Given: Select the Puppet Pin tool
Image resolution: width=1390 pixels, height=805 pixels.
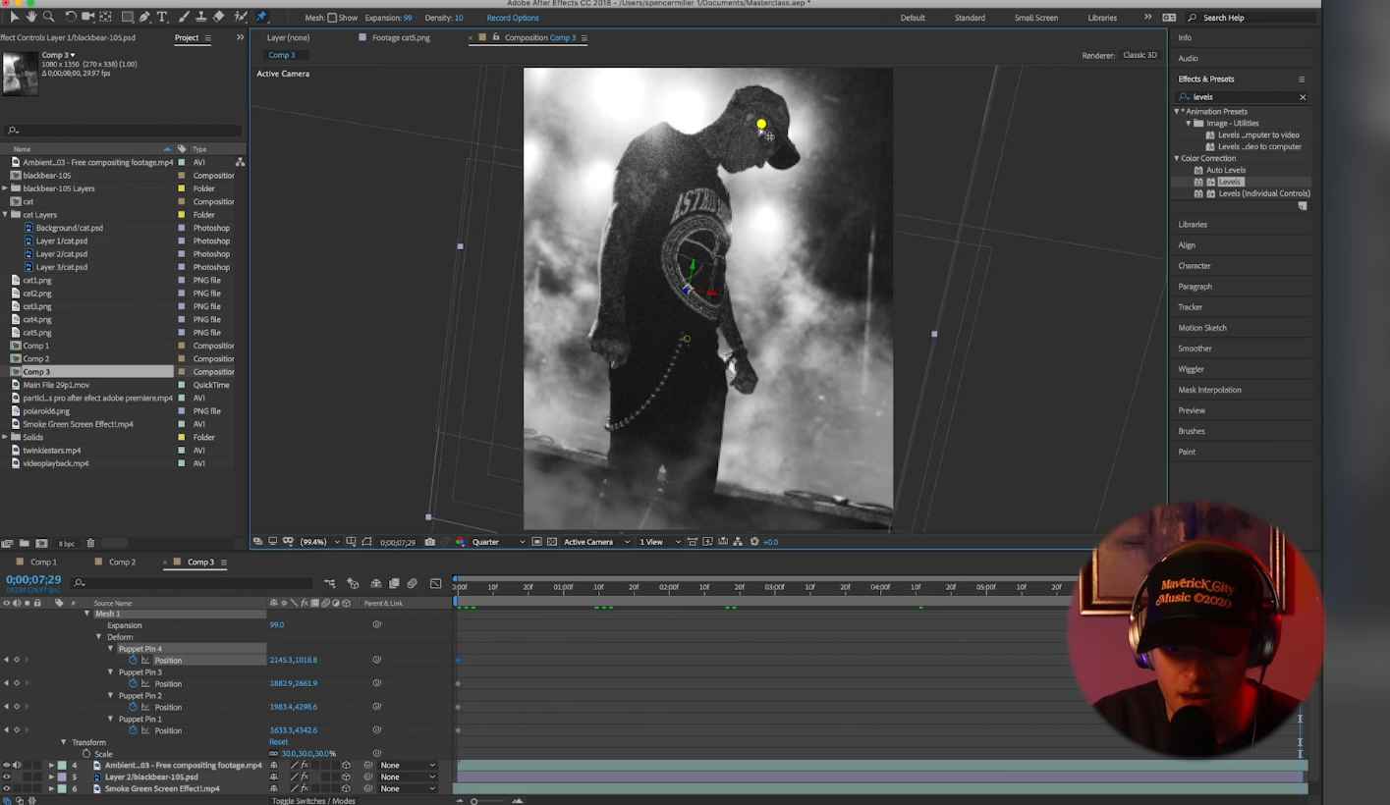Looking at the screenshot, I should 261,18.
